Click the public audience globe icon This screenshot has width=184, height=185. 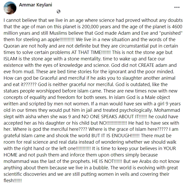click(59, 12)
